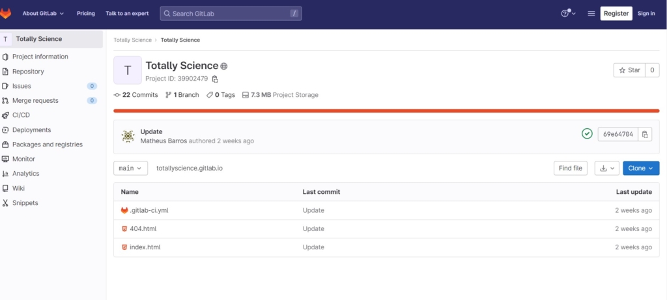The width and height of the screenshot is (667, 300).
Task: Click the Issues count badge 0
Action: tap(92, 87)
